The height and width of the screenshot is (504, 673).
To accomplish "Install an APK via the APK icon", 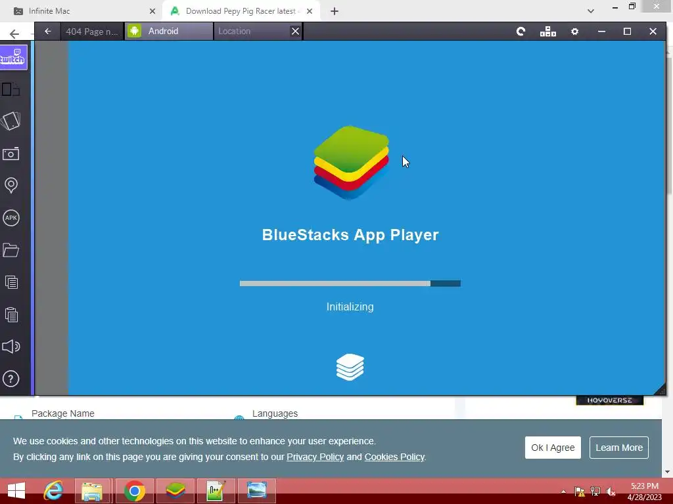I will point(11,218).
